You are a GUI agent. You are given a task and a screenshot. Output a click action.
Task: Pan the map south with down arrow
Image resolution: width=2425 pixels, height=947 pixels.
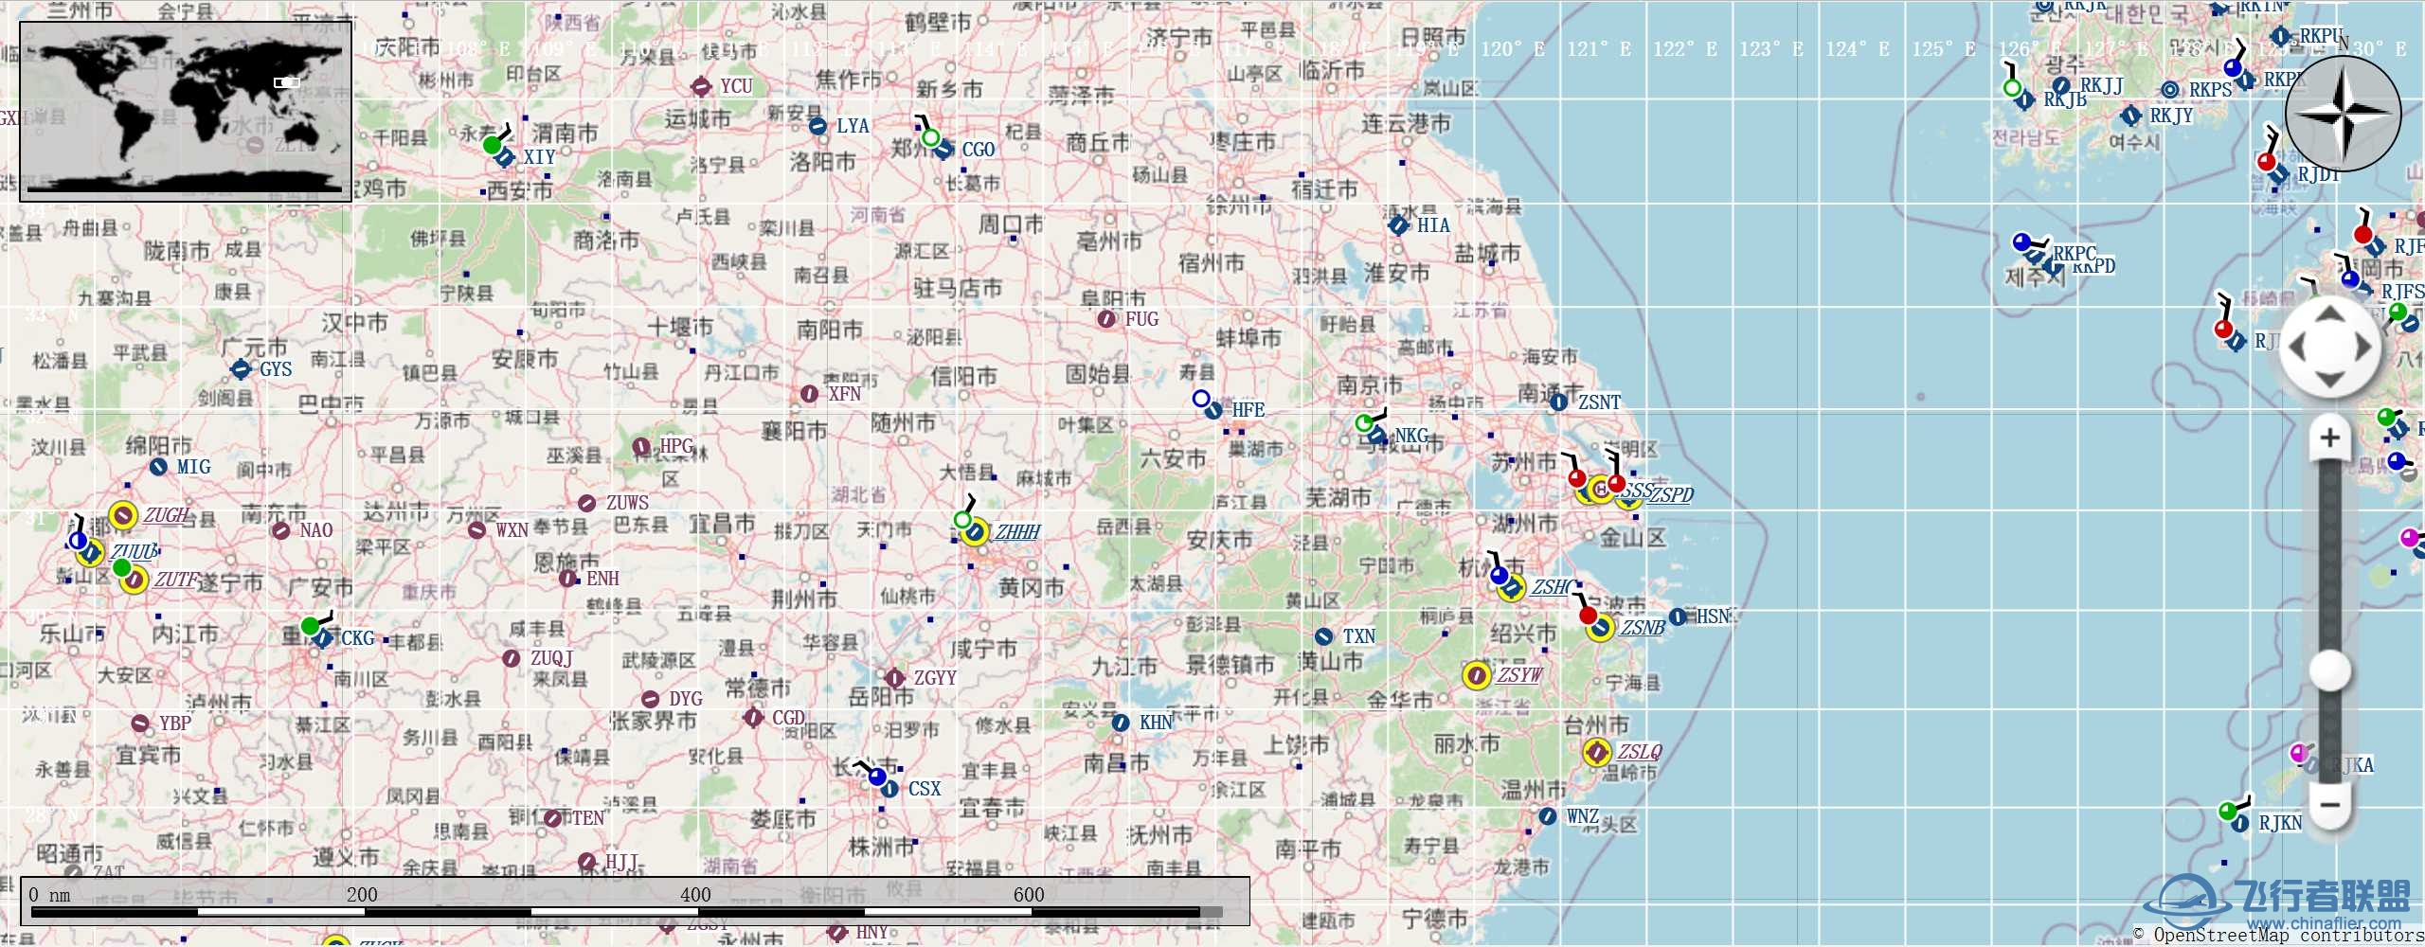tap(2330, 381)
